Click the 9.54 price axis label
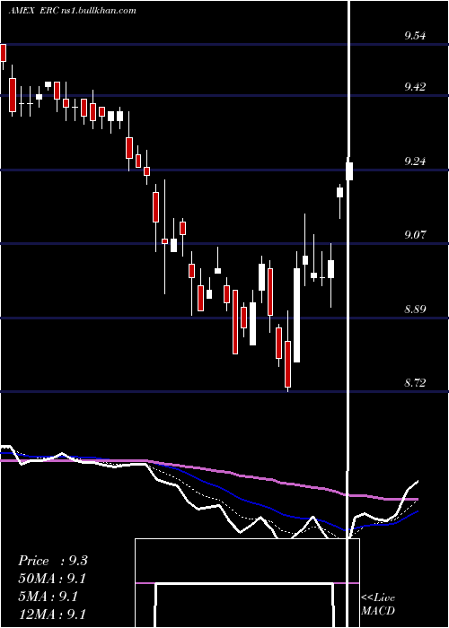 tap(415, 36)
